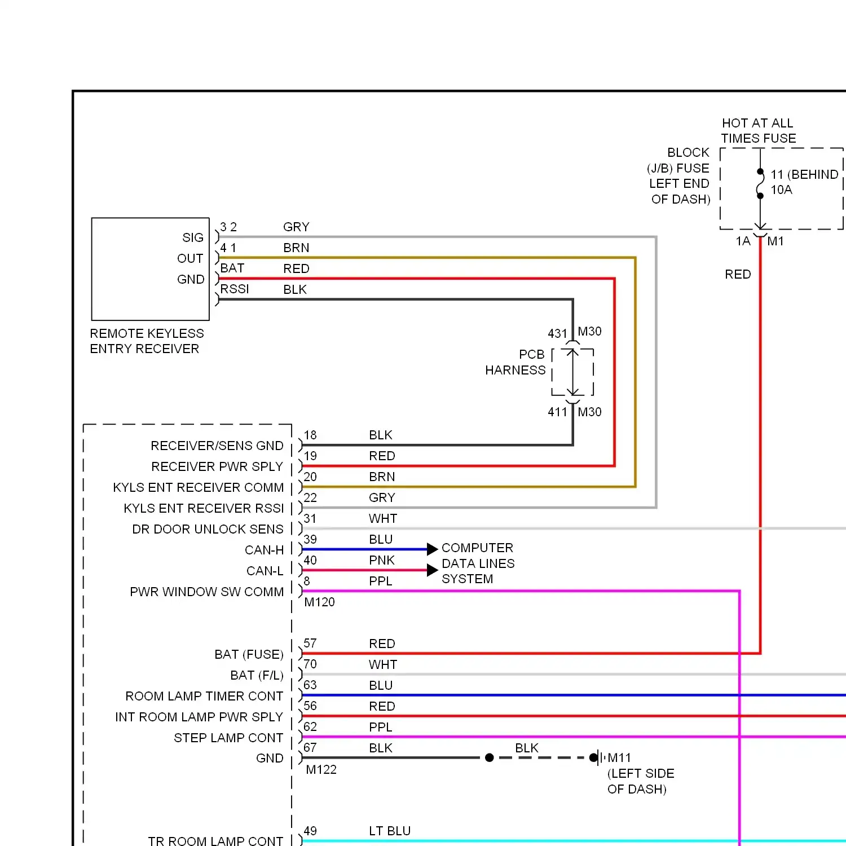Click the M1 connector label

[775, 241]
